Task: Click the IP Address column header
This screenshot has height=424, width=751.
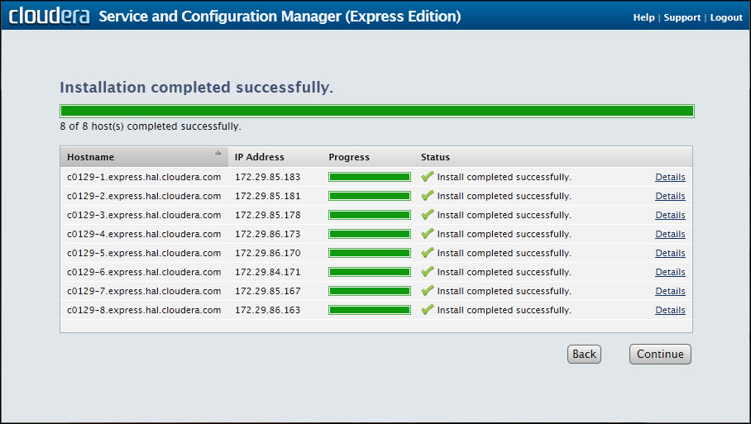Action: click(259, 157)
